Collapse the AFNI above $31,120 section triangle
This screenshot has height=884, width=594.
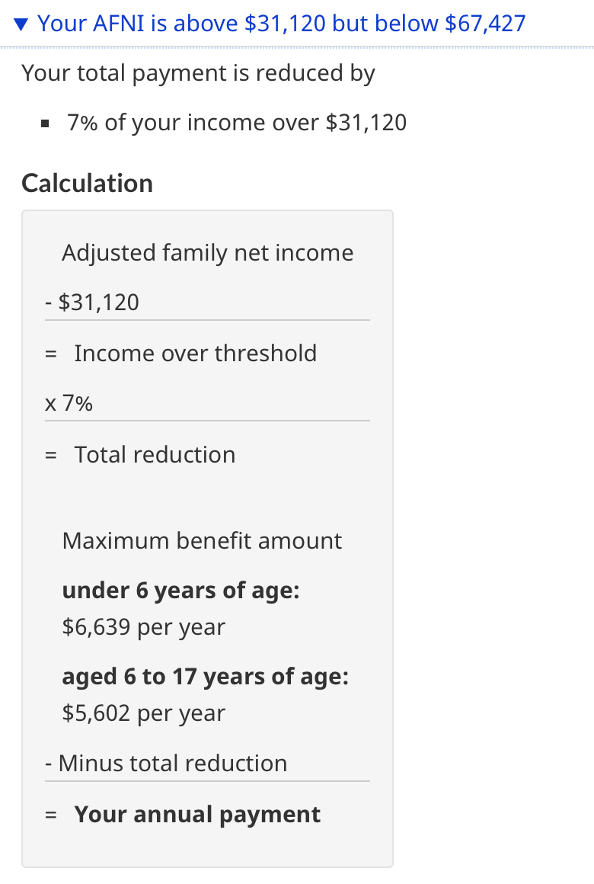(21, 24)
